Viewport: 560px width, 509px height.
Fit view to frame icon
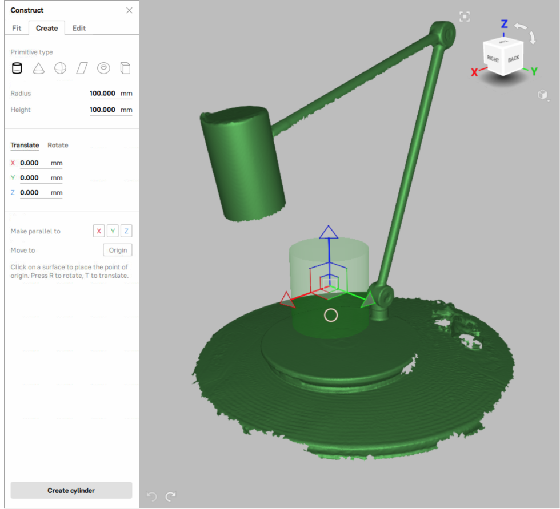(465, 17)
